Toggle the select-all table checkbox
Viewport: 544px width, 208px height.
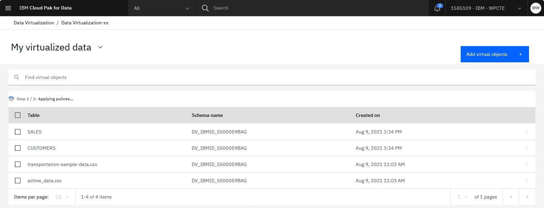click(18, 115)
